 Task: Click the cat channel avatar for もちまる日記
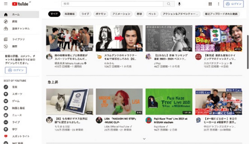coord(49,120)
